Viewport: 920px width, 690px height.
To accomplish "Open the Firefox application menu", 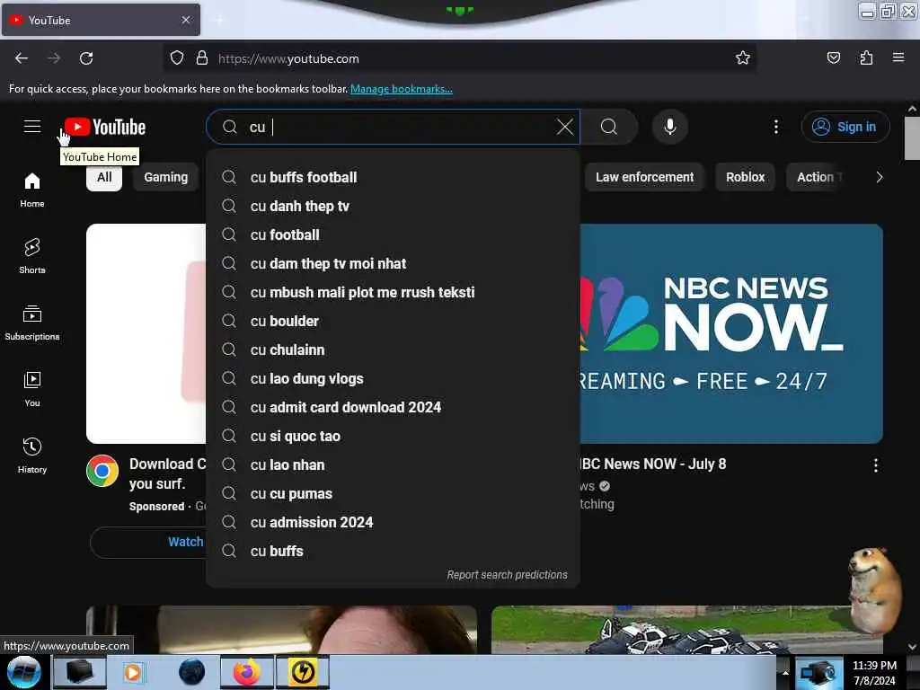I will coord(898,58).
